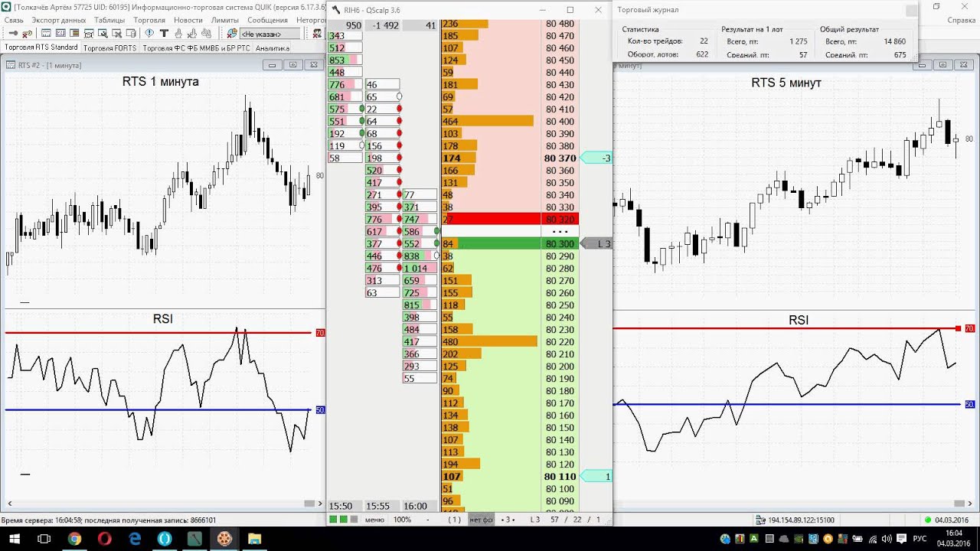Screen dimensions: 980x551
Task: Click the 80 400 price level in order book
Action: click(x=560, y=121)
